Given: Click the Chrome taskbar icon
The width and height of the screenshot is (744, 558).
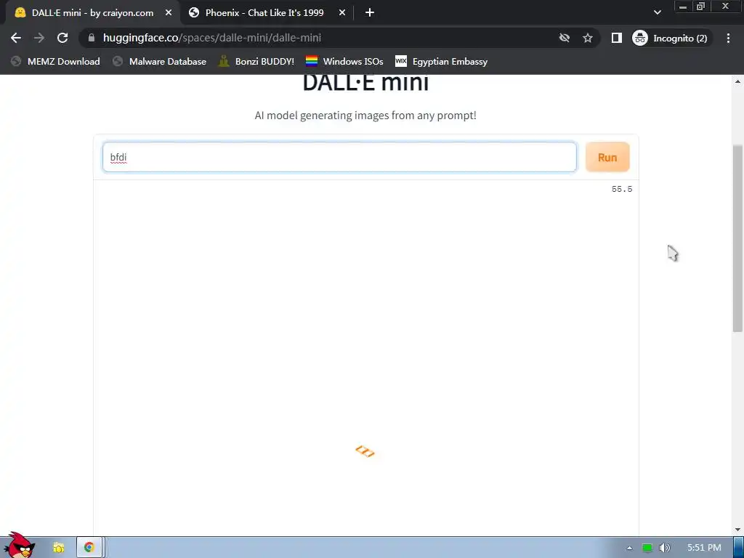Looking at the screenshot, I should 89,548.
